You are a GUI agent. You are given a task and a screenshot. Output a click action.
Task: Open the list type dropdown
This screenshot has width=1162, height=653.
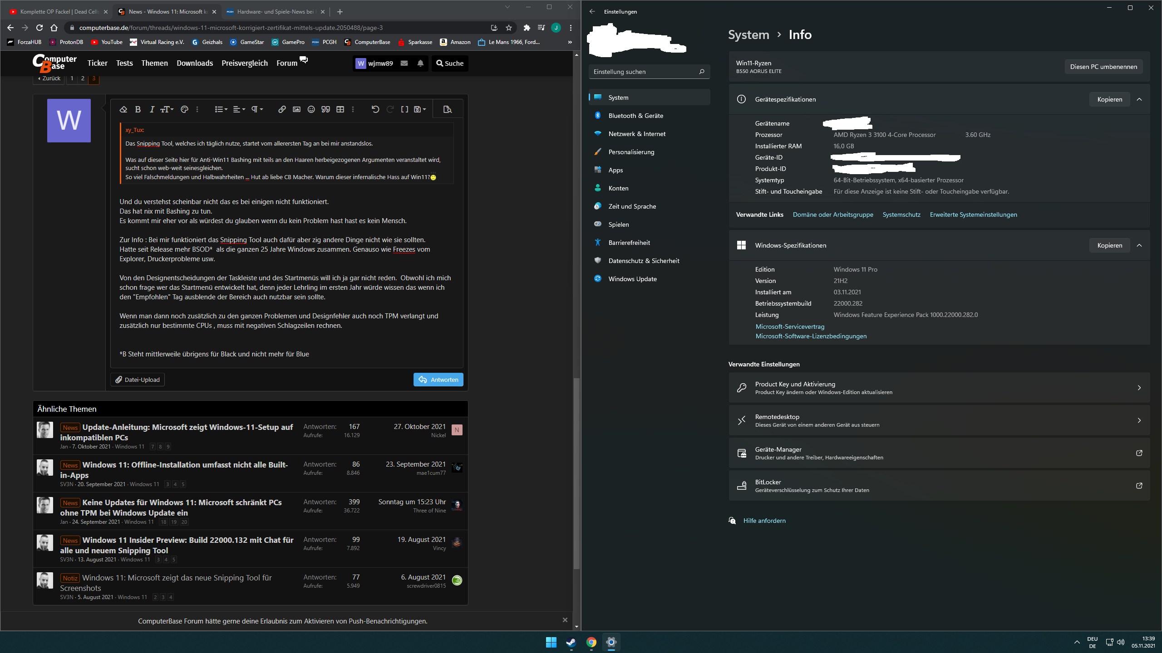click(x=221, y=109)
